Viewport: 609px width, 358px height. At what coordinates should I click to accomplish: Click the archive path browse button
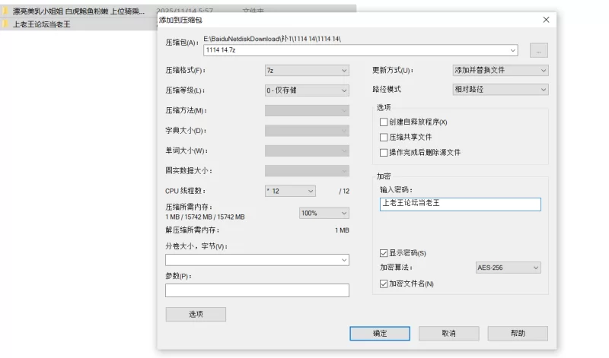pyautogui.click(x=539, y=50)
